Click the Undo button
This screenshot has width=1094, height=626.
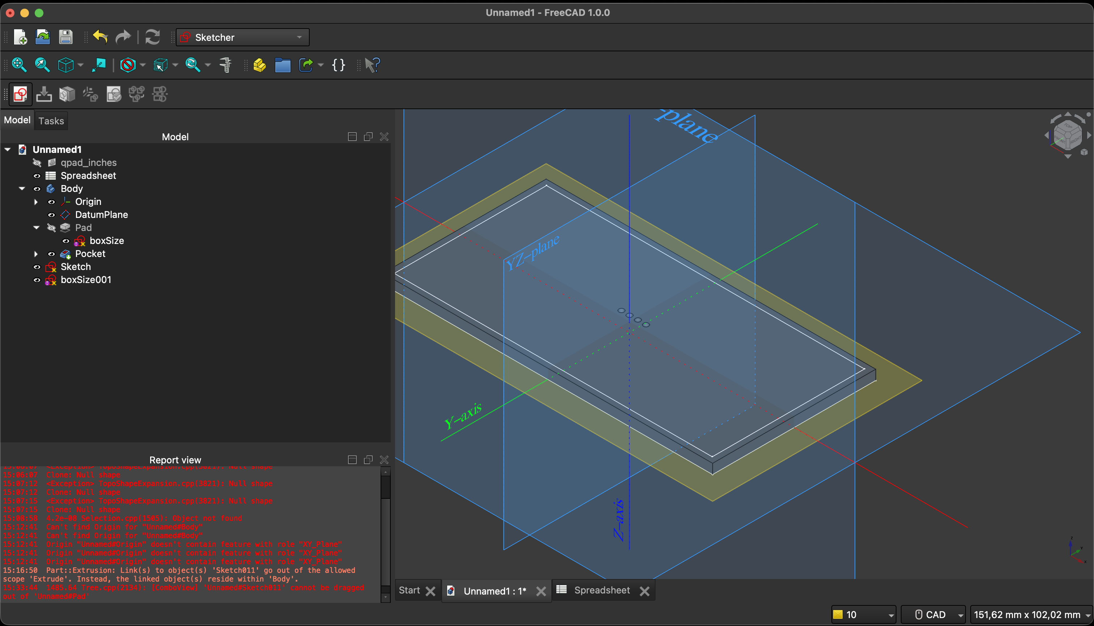pyautogui.click(x=100, y=37)
